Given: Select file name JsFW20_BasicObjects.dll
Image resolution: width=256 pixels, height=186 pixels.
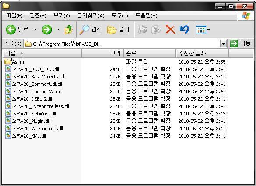Looking at the screenshot, I should pyautogui.click(x=38, y=77).
